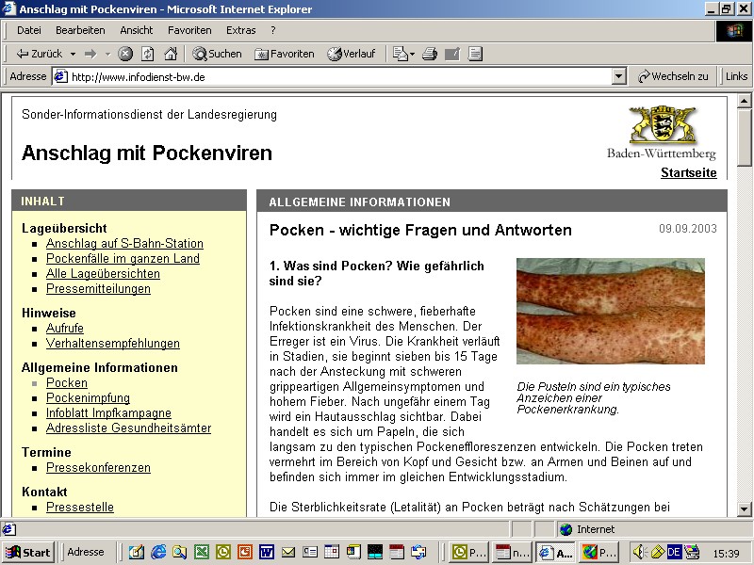Print the page using the printer icon
Image resolution: width=754 pixels, height=565 pixels.
430,54
